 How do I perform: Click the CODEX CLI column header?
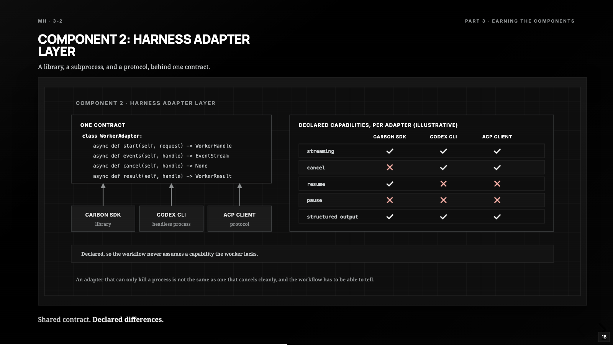[x=443, y=137]
